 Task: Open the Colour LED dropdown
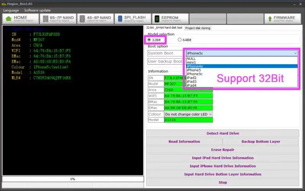click(188, 114)
